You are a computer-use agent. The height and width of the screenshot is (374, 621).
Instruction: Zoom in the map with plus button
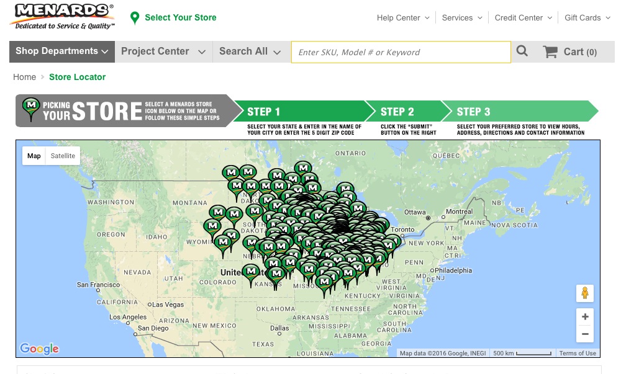584,317
